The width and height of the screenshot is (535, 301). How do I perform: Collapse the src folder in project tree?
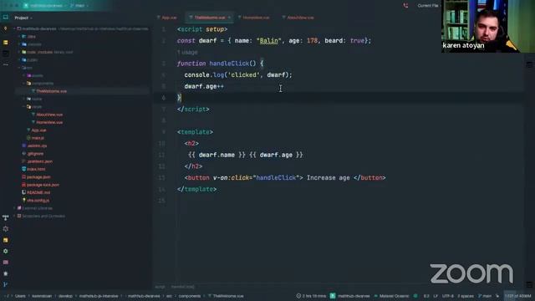pyautogui.click(x=19, y=68)
